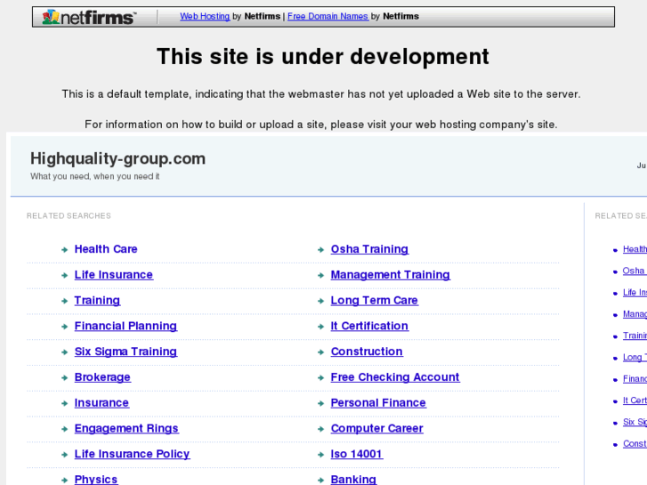
Task: Open the Health Care search link
Action: (106, 249)
